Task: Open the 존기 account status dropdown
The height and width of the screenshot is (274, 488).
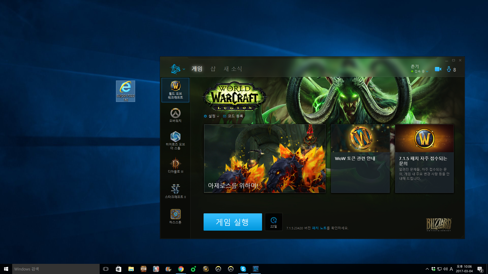Action: [x=419, y=69]
